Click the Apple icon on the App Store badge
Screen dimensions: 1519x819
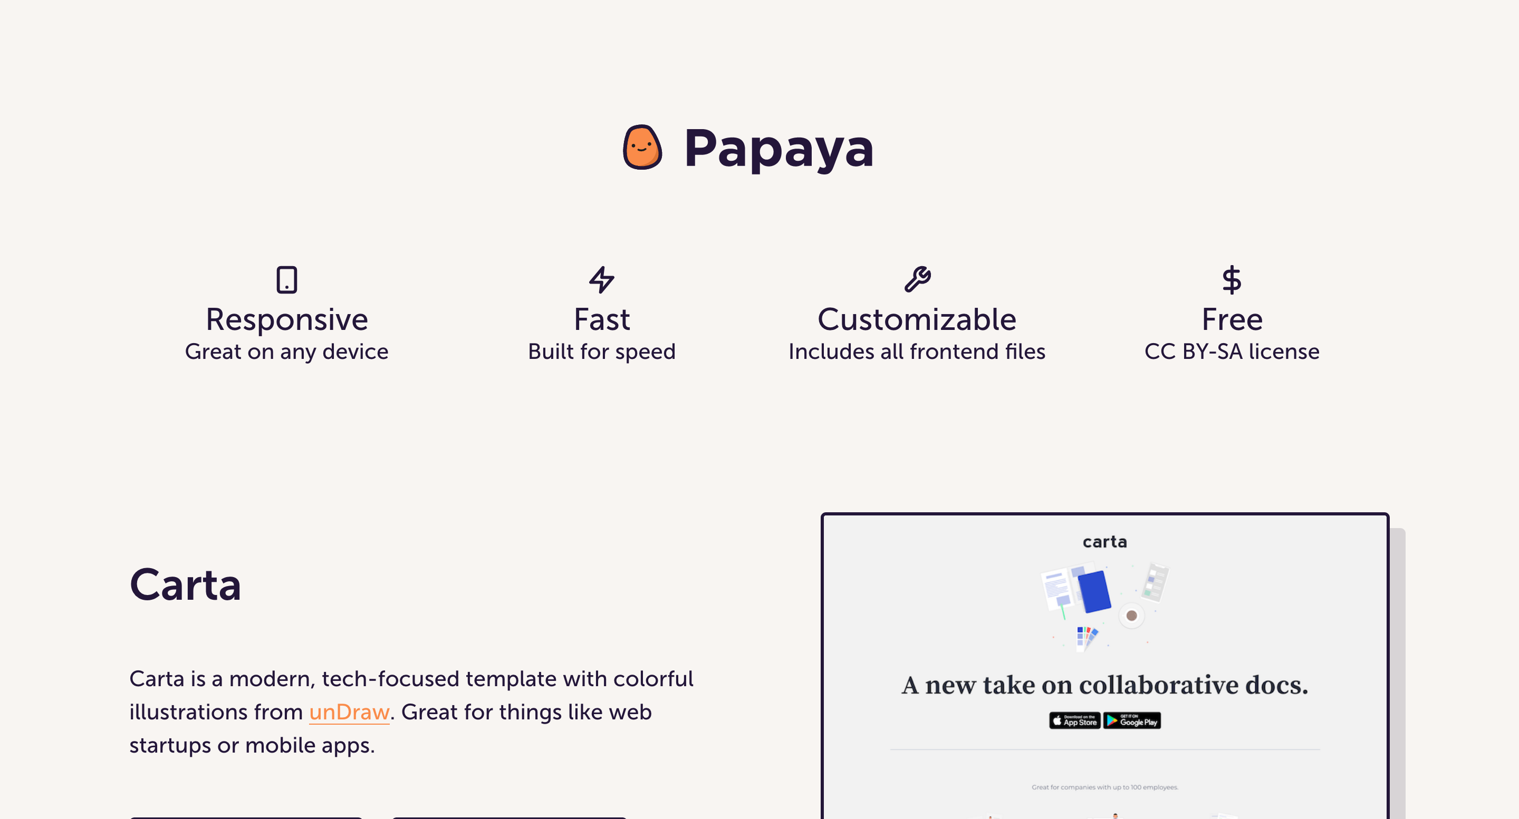coord(1057,720)
